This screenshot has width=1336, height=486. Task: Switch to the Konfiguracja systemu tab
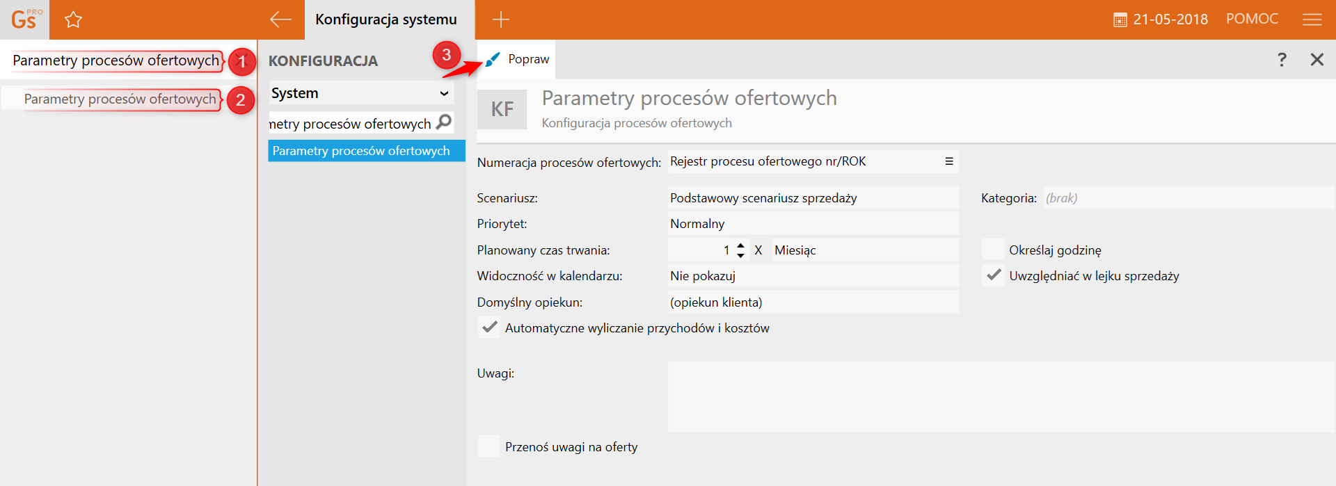386,19
